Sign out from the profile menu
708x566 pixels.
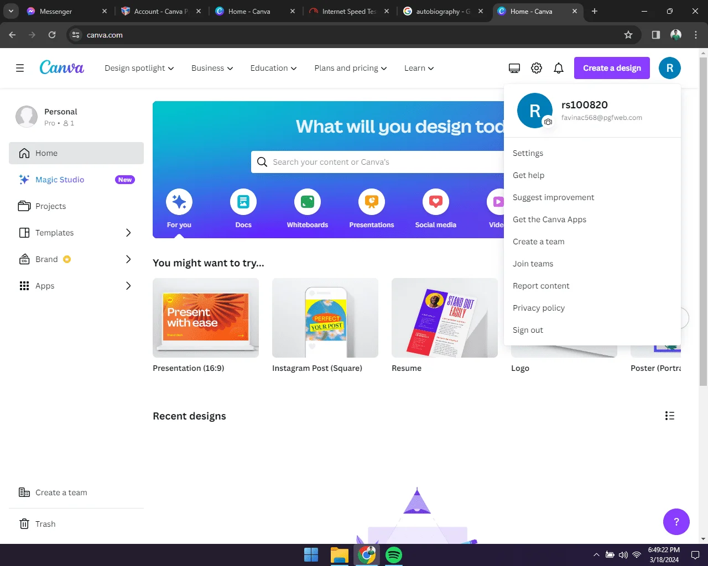point(592,330)
